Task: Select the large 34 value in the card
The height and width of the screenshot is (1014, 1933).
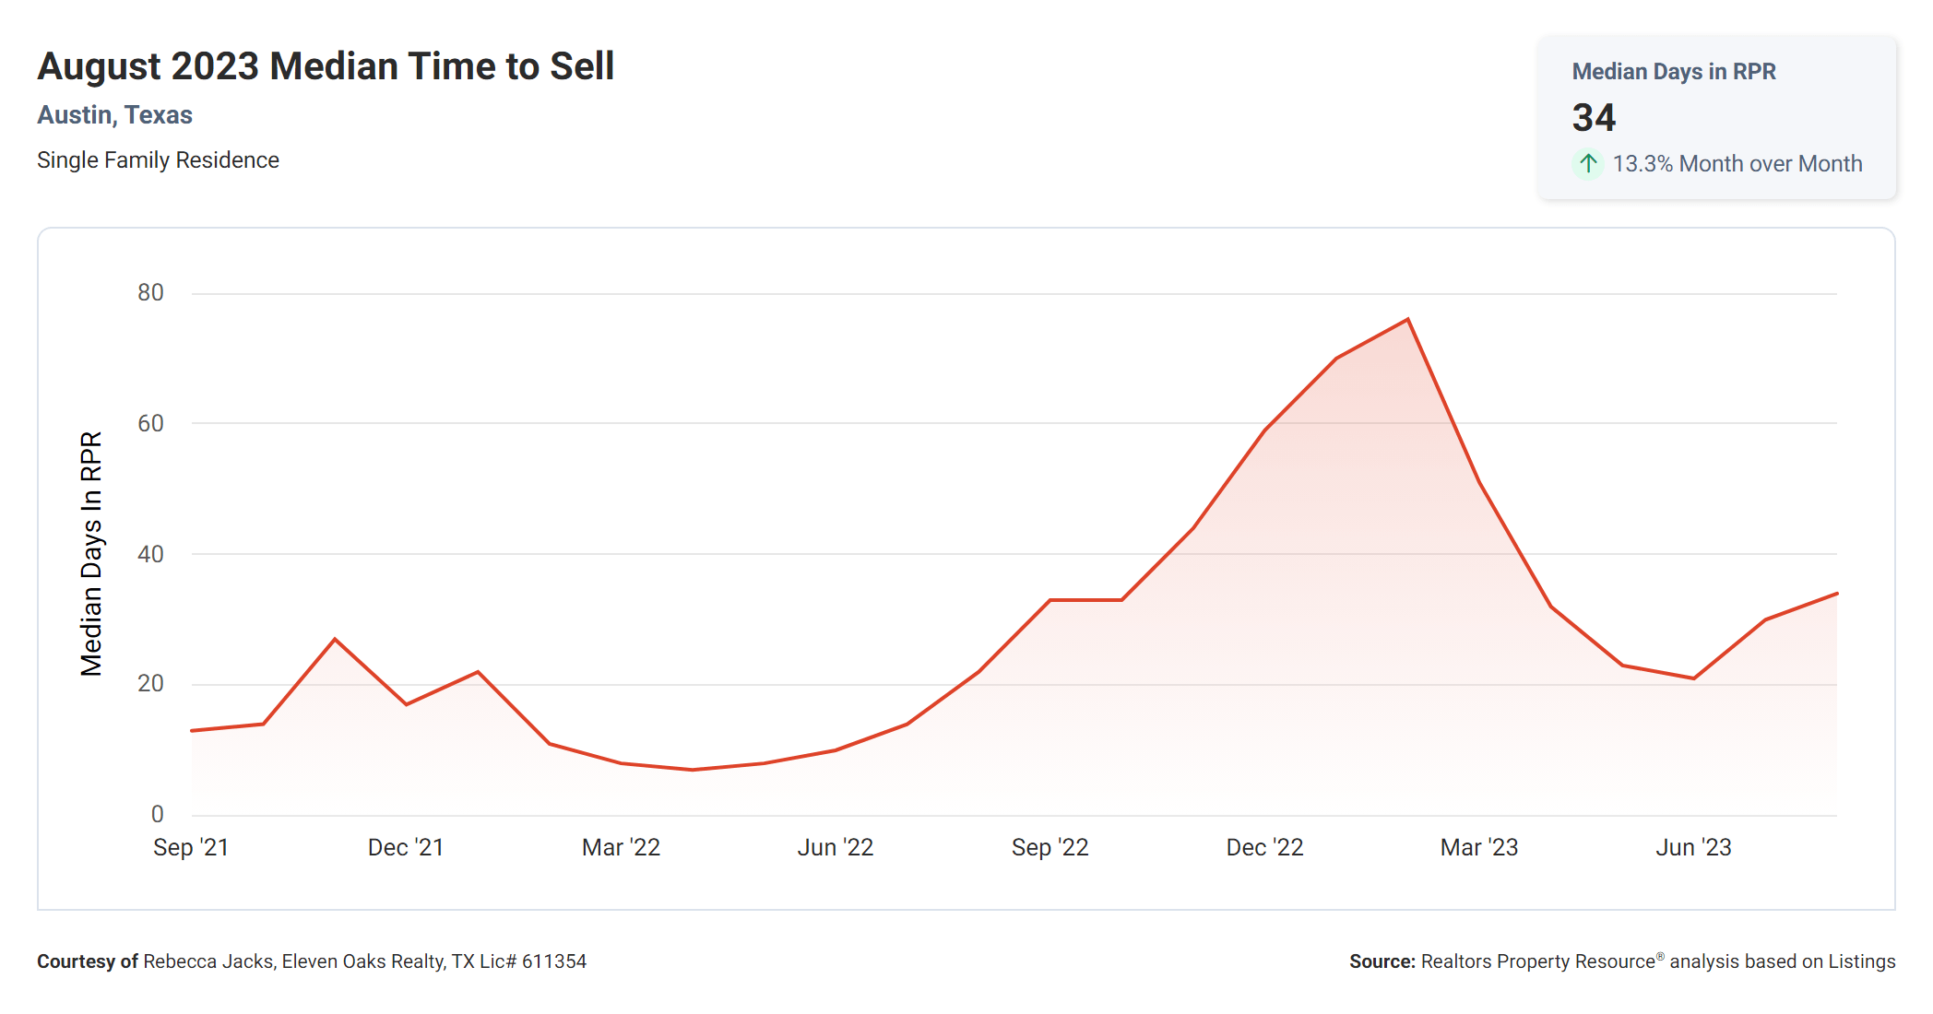Action: click(x=1594, y=118)
